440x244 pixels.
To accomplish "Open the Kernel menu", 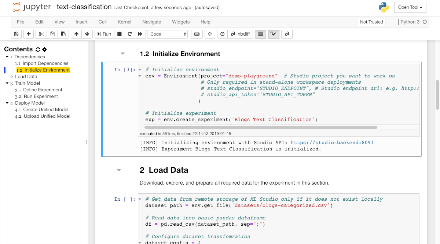I will point(124,22).
